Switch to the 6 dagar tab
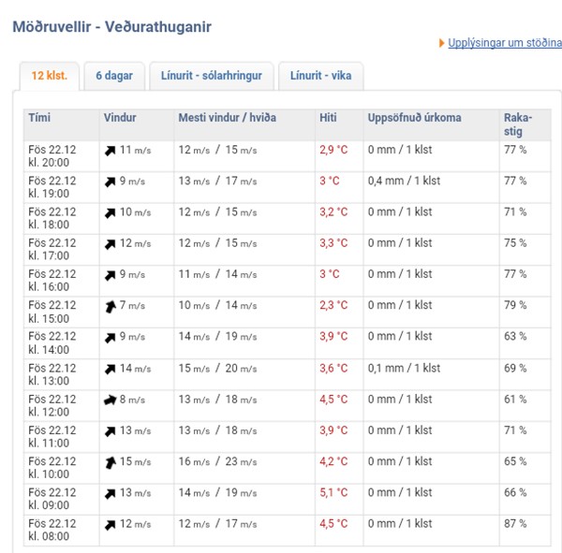Viewport: 562px width, 553px height. pos(114,76)
